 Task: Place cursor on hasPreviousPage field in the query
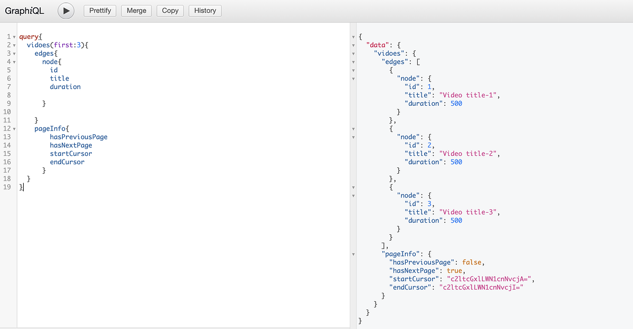[x=79, y=137]
